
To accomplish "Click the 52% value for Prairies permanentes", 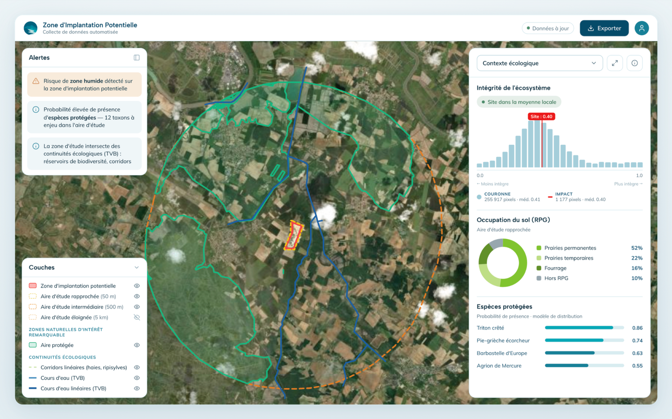I will tap(637, 248).
